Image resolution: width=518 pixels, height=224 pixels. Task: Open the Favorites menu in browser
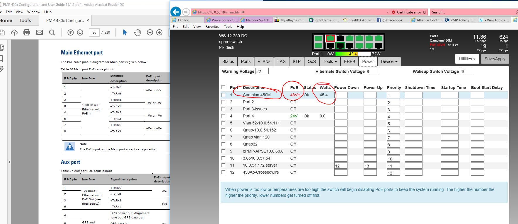point(212,27)
